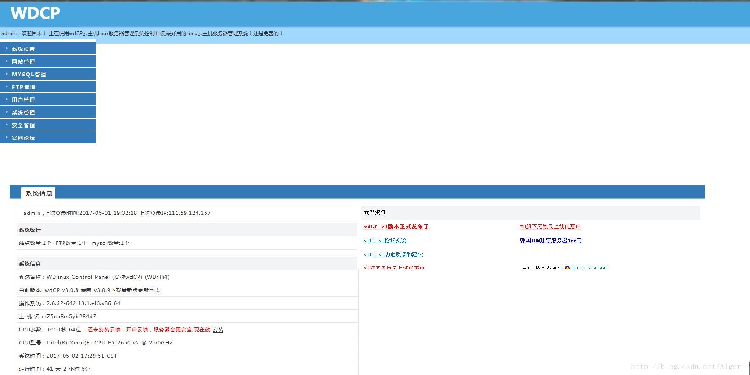The image size is (750, 375).
Task: Click the 运行时间 41 天 row
Action: (187, 369)
